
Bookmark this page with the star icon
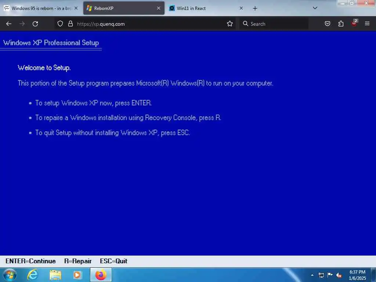coord(230,23)
